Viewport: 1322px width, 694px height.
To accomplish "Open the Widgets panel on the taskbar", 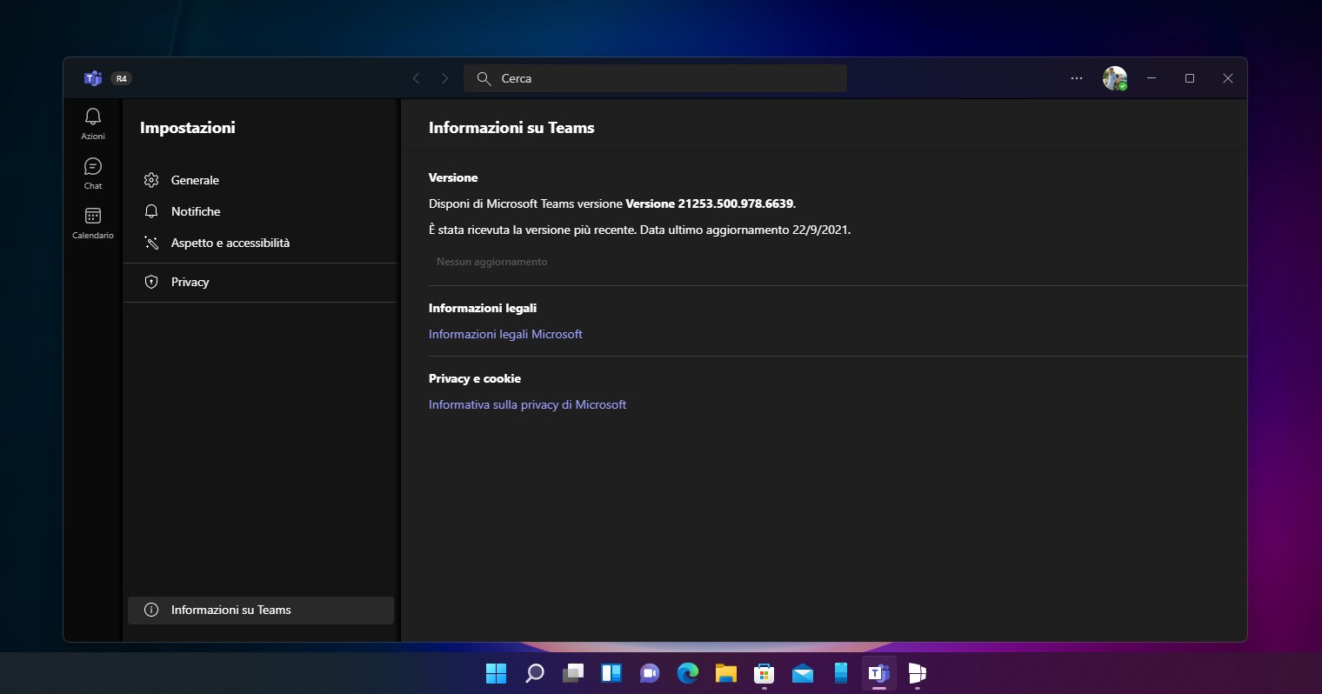I will pyautogui.click(x=611, y=673).
